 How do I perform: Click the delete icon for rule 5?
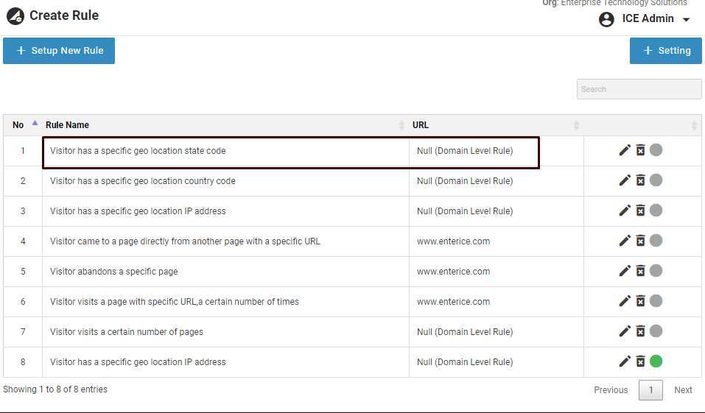[640, 271]
